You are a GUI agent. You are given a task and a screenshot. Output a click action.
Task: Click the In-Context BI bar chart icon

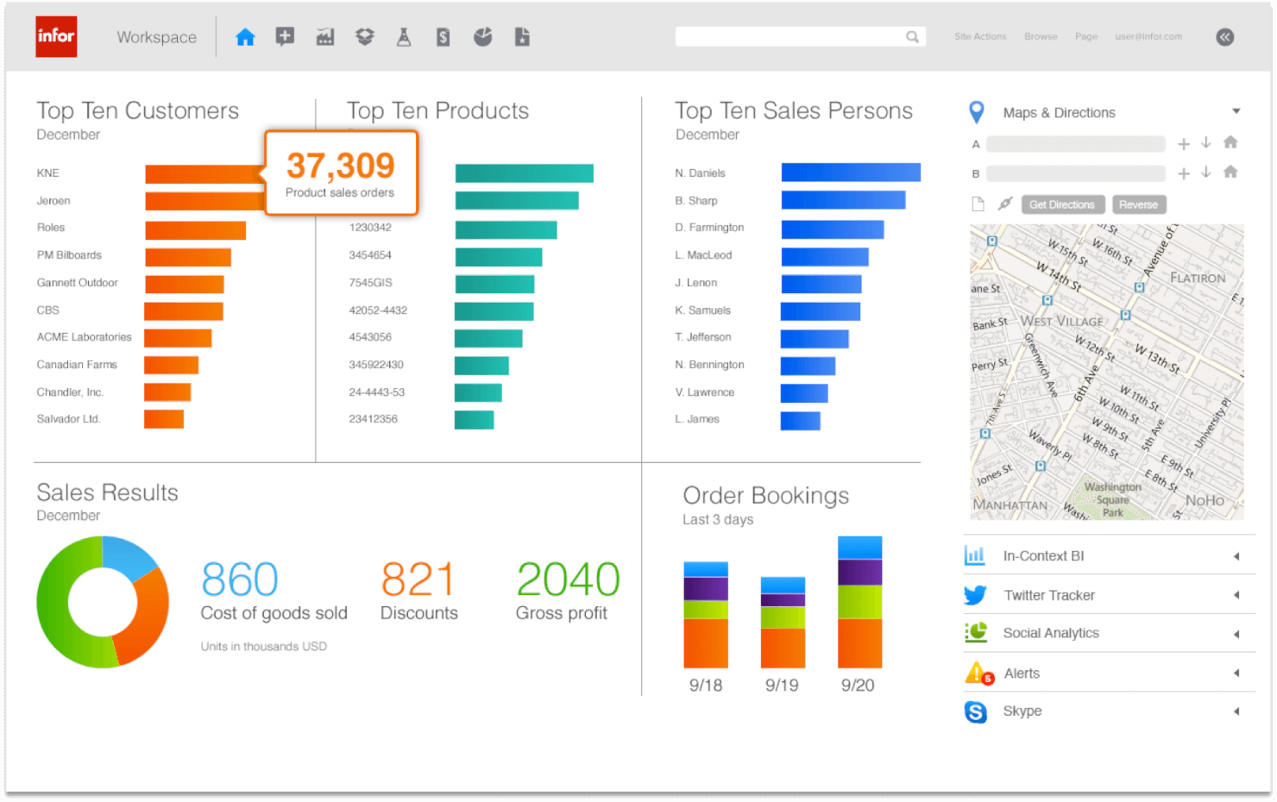(975, 555)
